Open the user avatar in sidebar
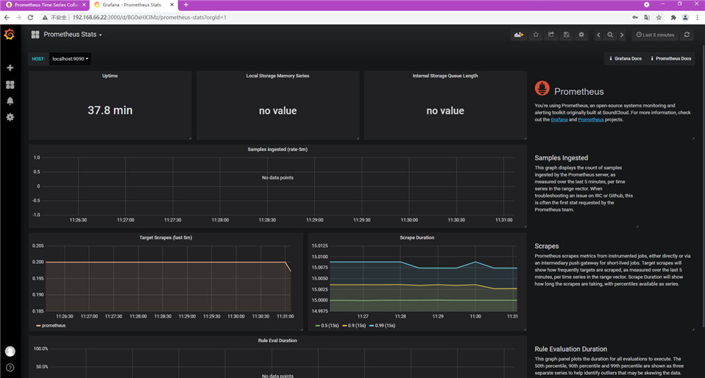Viewport: 705px width, 378px height. click(10, 351)
